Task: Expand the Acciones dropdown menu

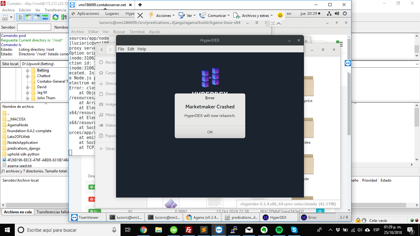Action: point(174,15)
